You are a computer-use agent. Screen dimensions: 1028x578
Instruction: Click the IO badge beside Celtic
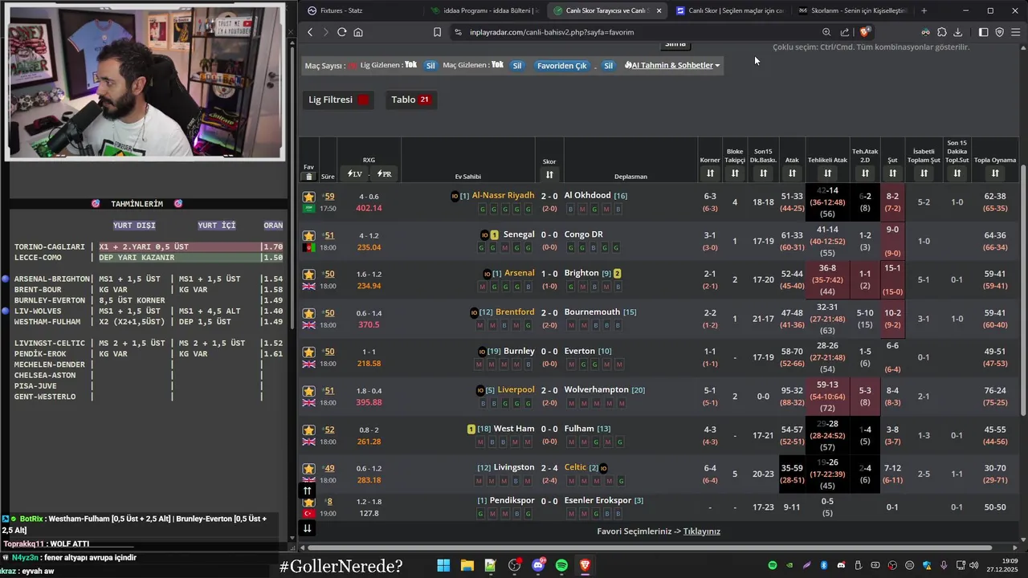[603, 468]
